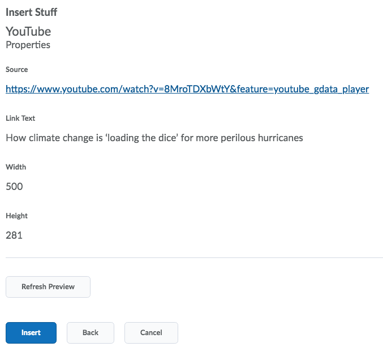Viewport: 383px width, 351px height.
Task: Click the Link Text value about hurricanes
Action: (x=154, y=138)
